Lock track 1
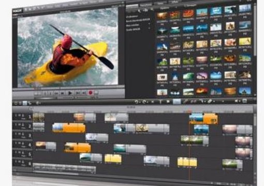The width and height of the screenshot is (264, 186). pos(23,115)
